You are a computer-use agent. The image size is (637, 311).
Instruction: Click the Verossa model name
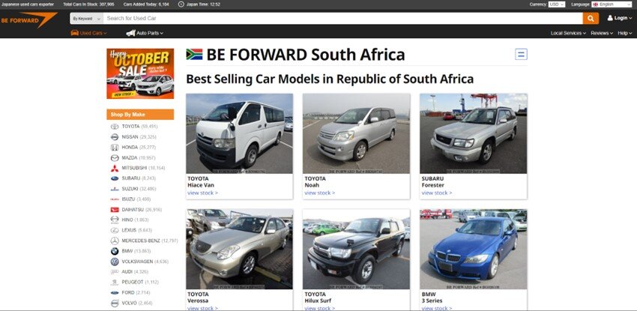tap(198, 301)
